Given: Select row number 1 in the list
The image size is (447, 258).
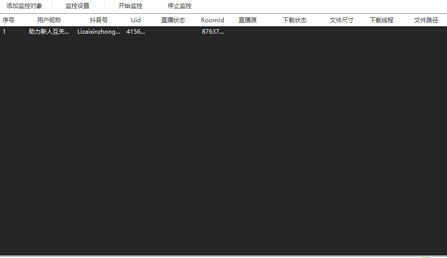Looking at the screenshot, I should click(4, 32).
